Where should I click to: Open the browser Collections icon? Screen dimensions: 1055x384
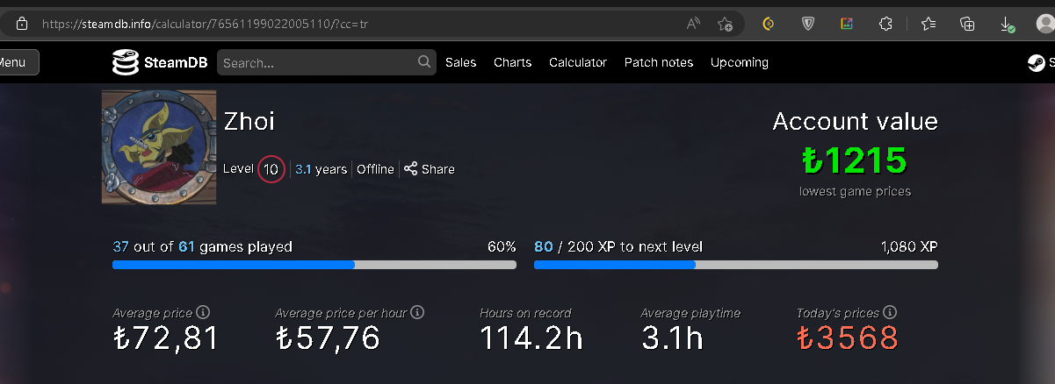point(967,24)
